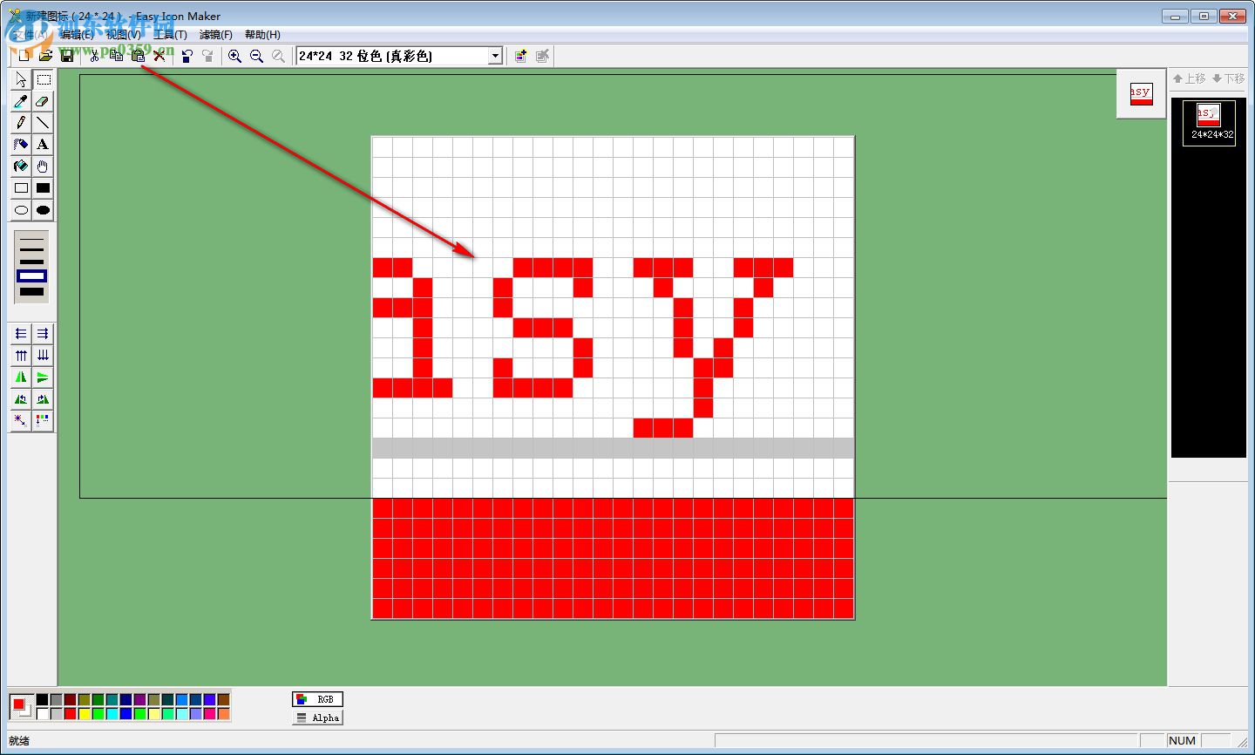Screen dimensions: 1255x755
Task: Cut the selection with the scissors icon
Action: 95,56
